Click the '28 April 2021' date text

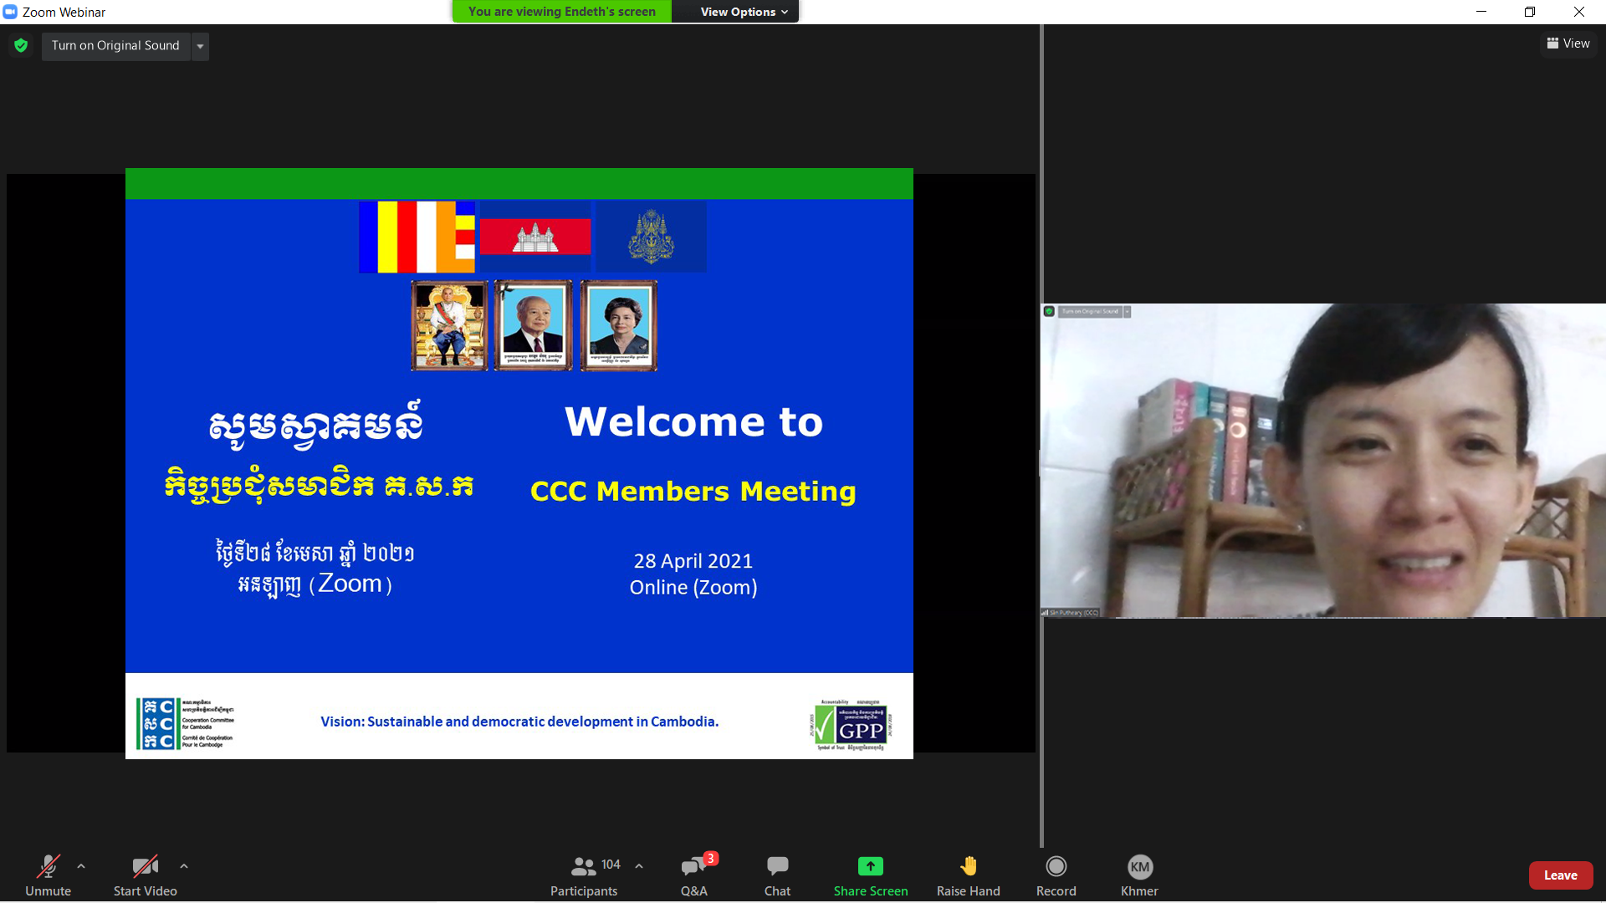tap(693, 561)
